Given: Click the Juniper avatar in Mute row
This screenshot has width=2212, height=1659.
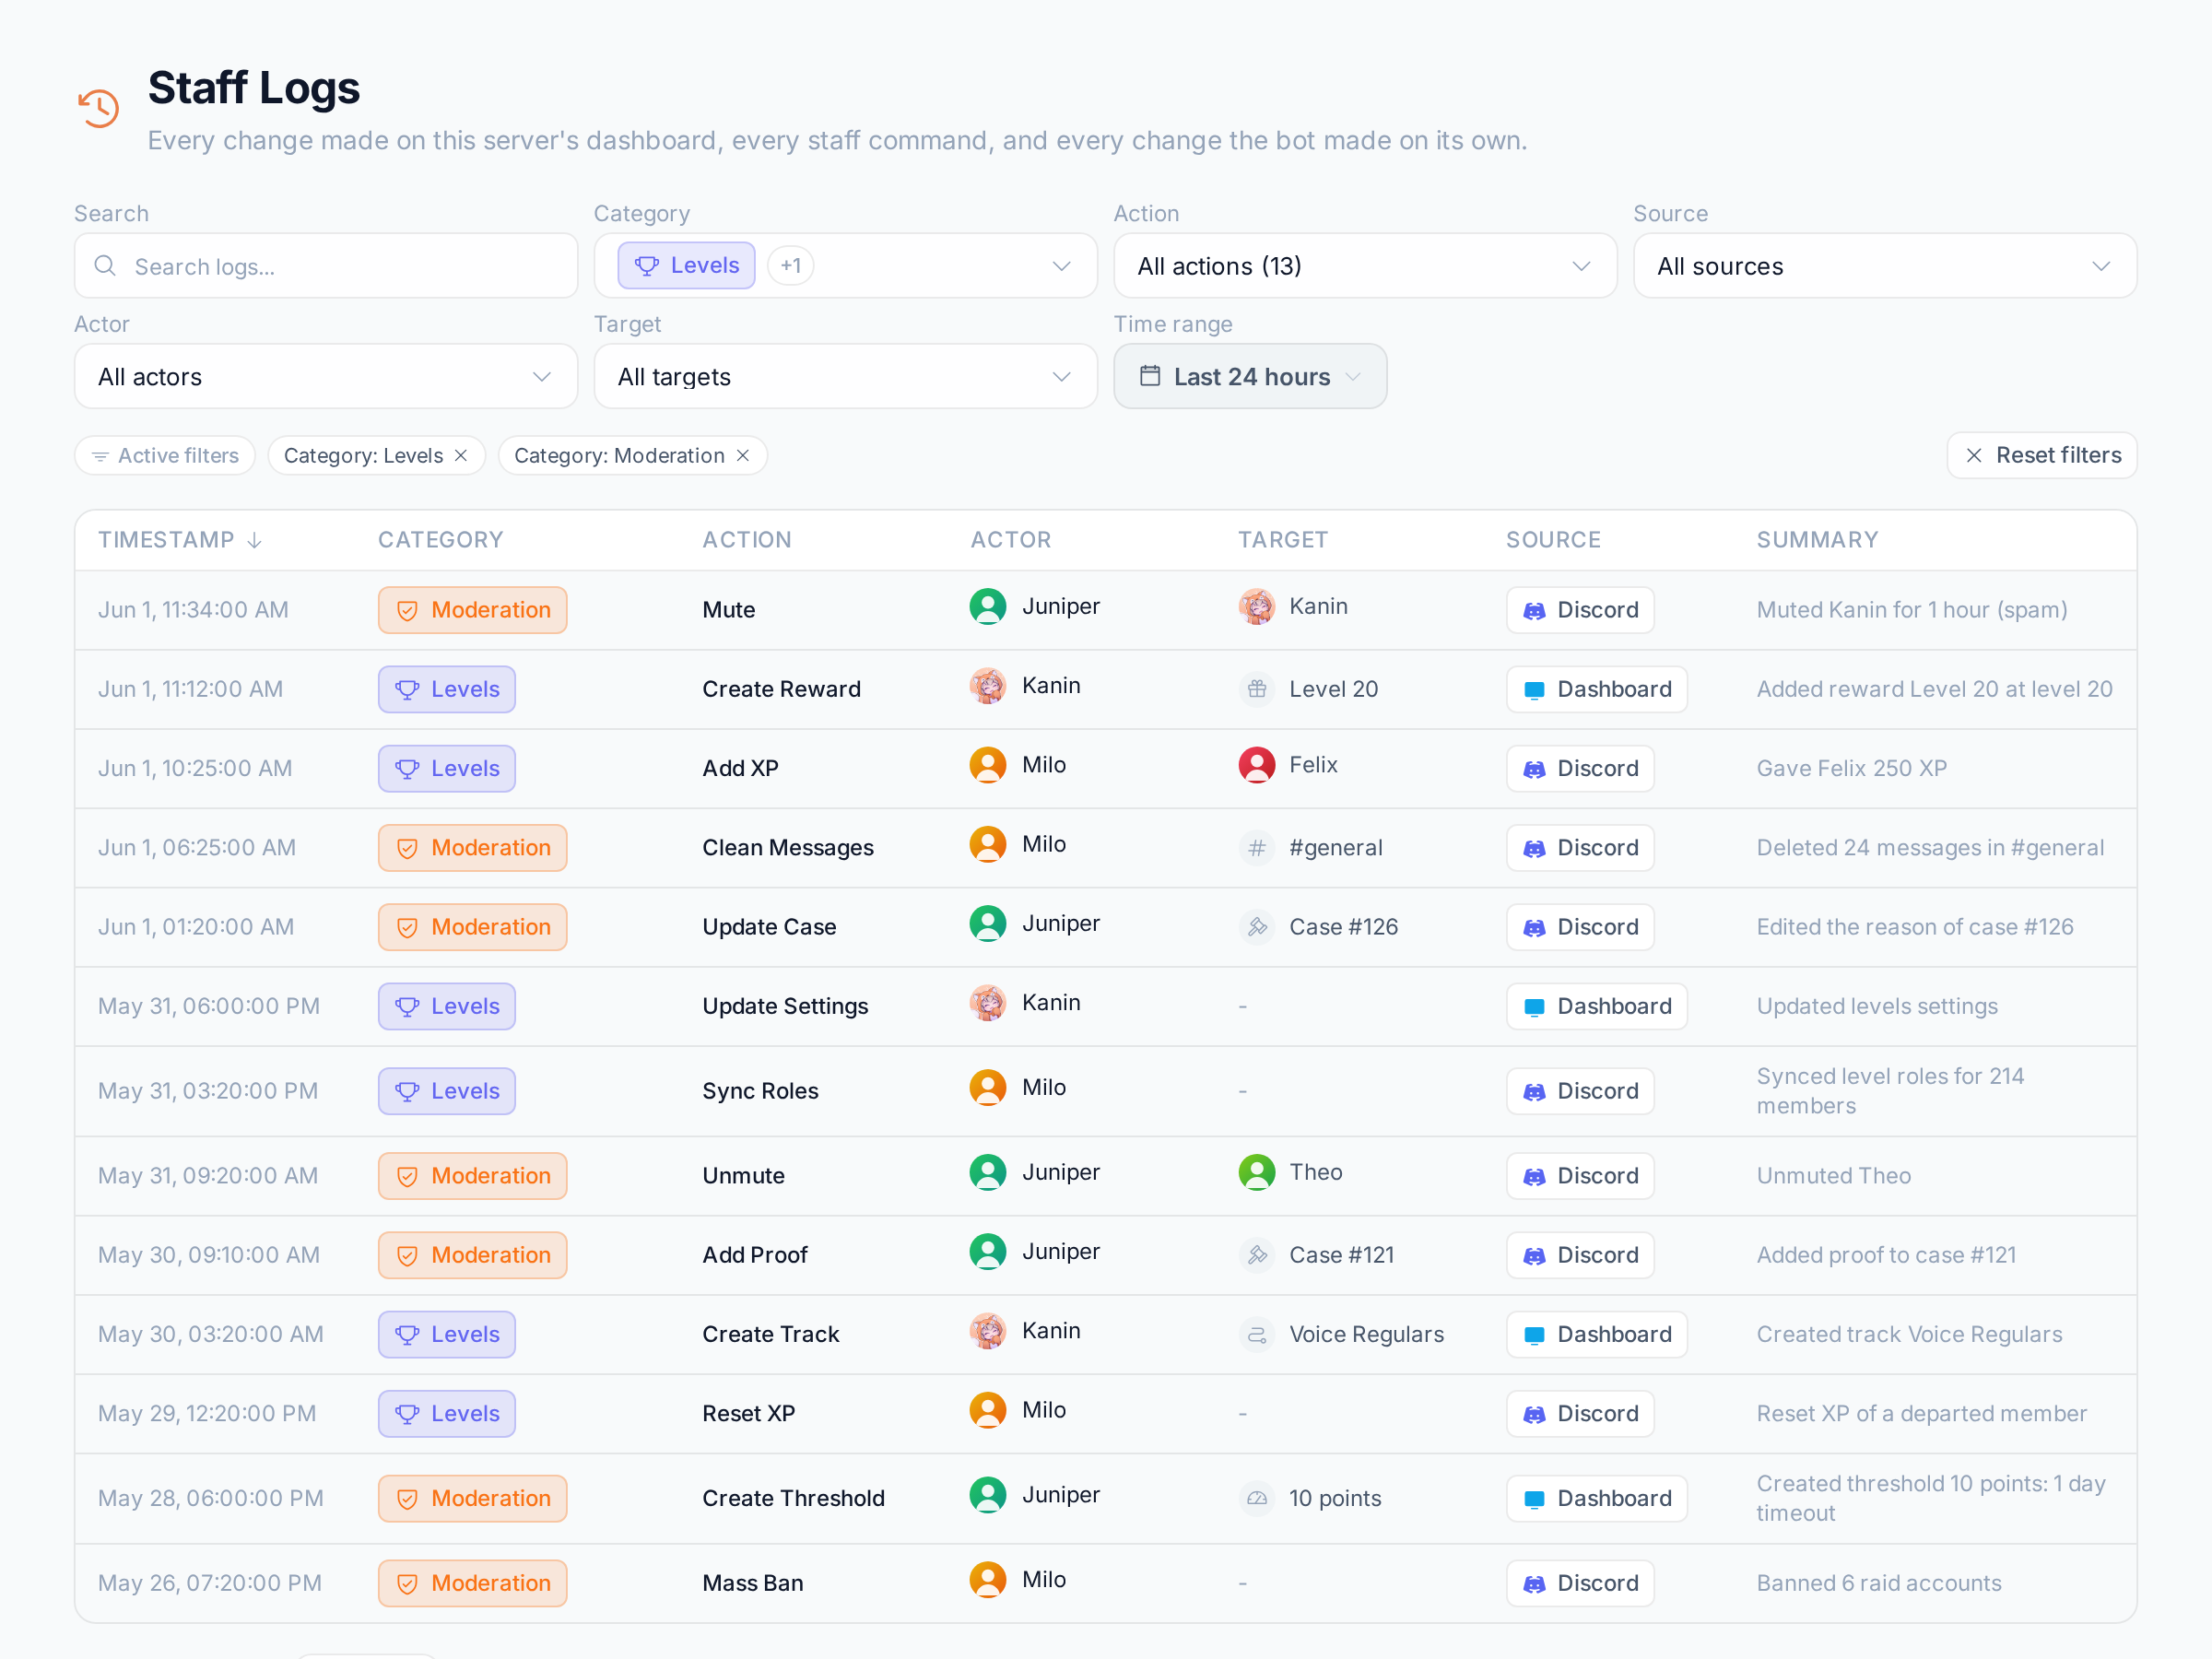Looking at the screenshot, I should click(x=988, y=607).
